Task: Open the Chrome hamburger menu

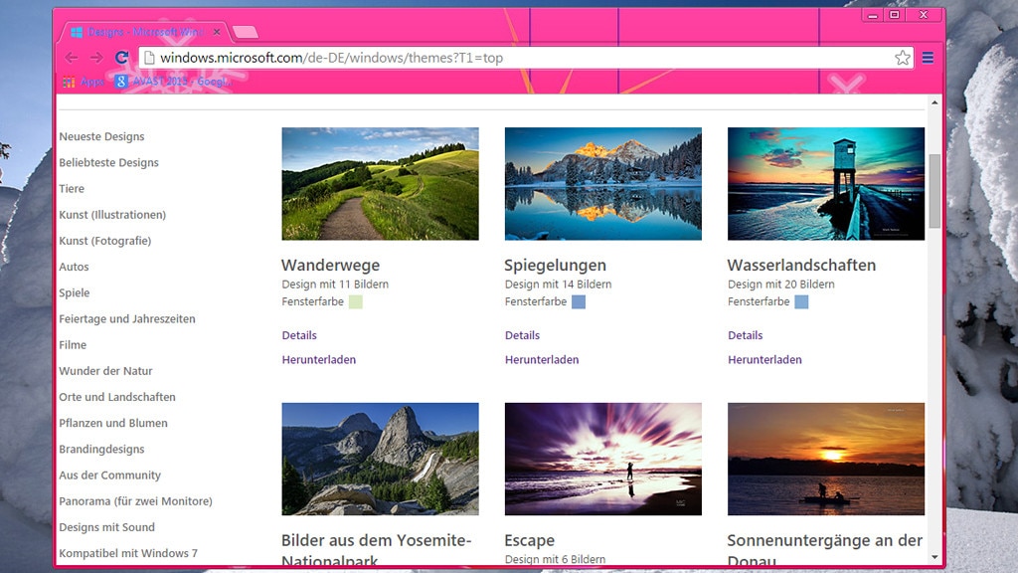Action: (928, 58)
